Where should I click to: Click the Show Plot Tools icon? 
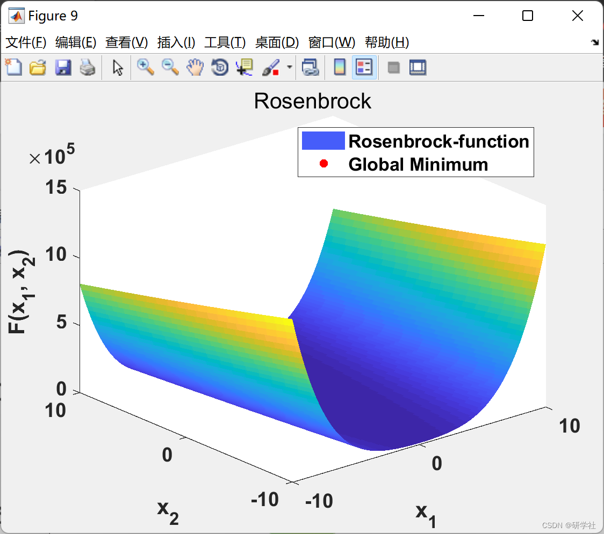coord(418,67)
